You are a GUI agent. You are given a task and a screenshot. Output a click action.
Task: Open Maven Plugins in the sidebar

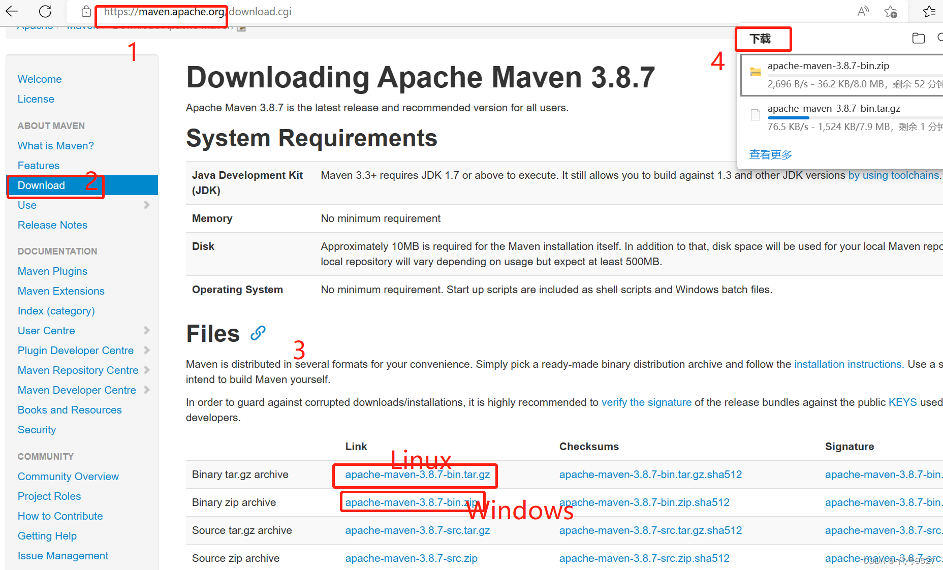click(52, 271)
